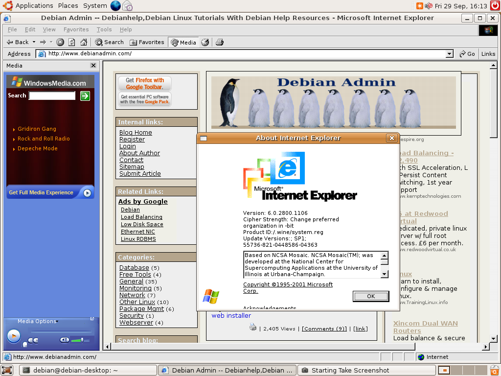Refresh the page using the Refresh icon
The width and height of the screenshot is (501, 376).
coord(72,42)
